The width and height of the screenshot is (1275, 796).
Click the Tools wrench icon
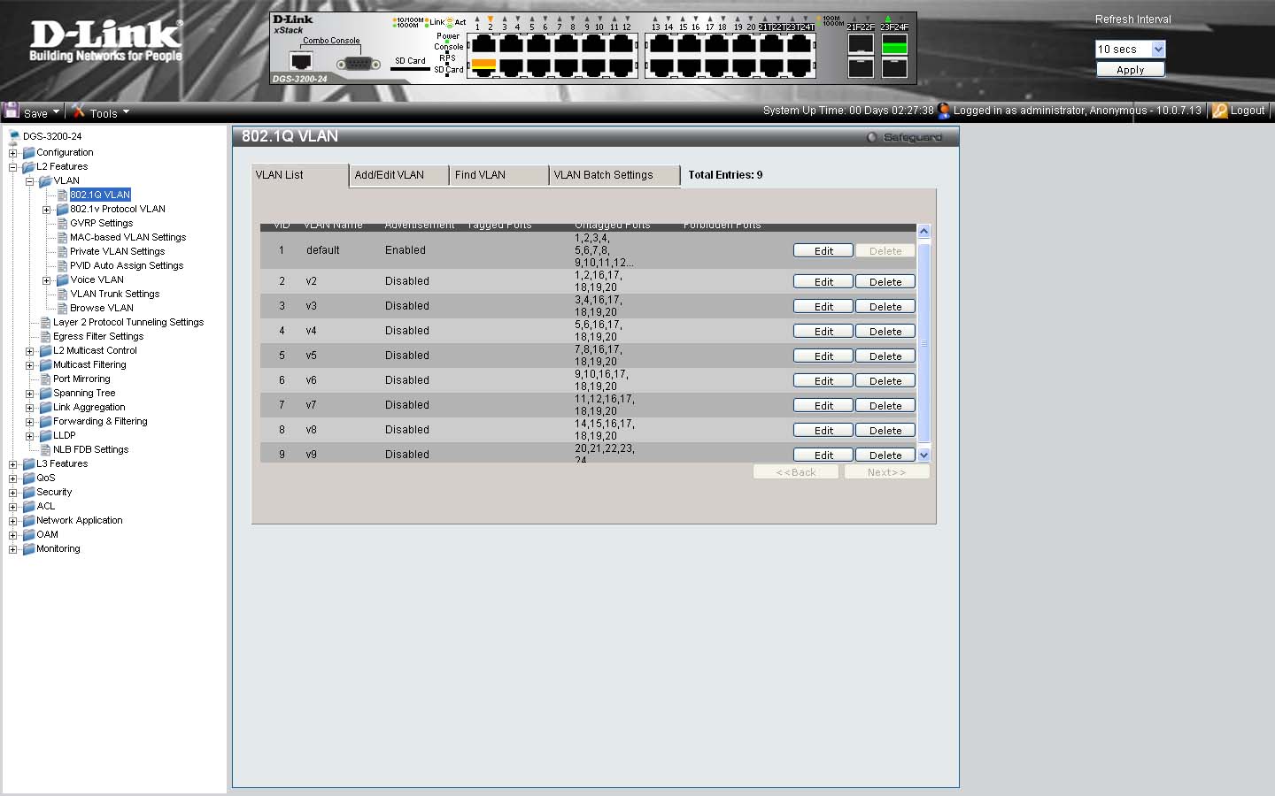79,111
